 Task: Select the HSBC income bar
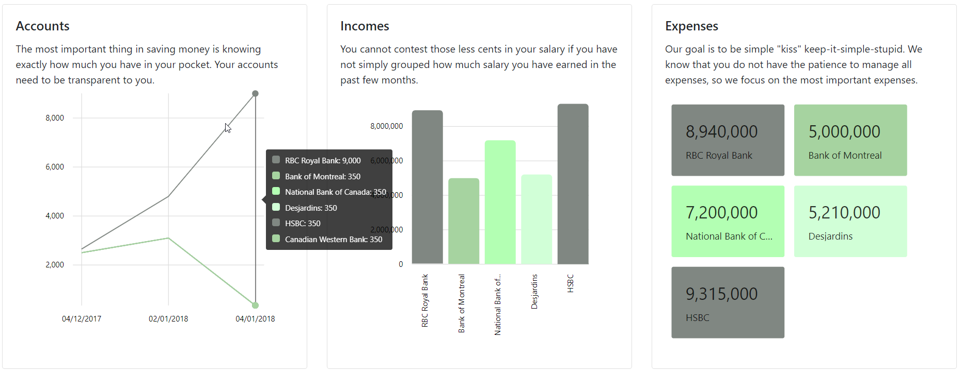tap(573, 184)
